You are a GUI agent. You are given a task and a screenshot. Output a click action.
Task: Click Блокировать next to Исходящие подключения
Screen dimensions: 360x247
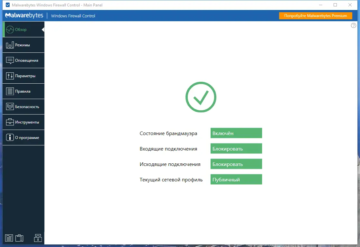[x=236, y=164]
